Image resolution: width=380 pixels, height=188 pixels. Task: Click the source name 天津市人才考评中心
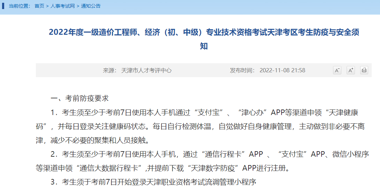click(147, 70)
